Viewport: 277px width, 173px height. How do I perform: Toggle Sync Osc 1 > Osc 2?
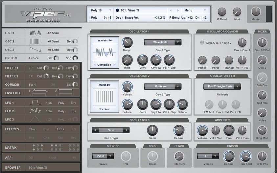(x=202, y=43)
